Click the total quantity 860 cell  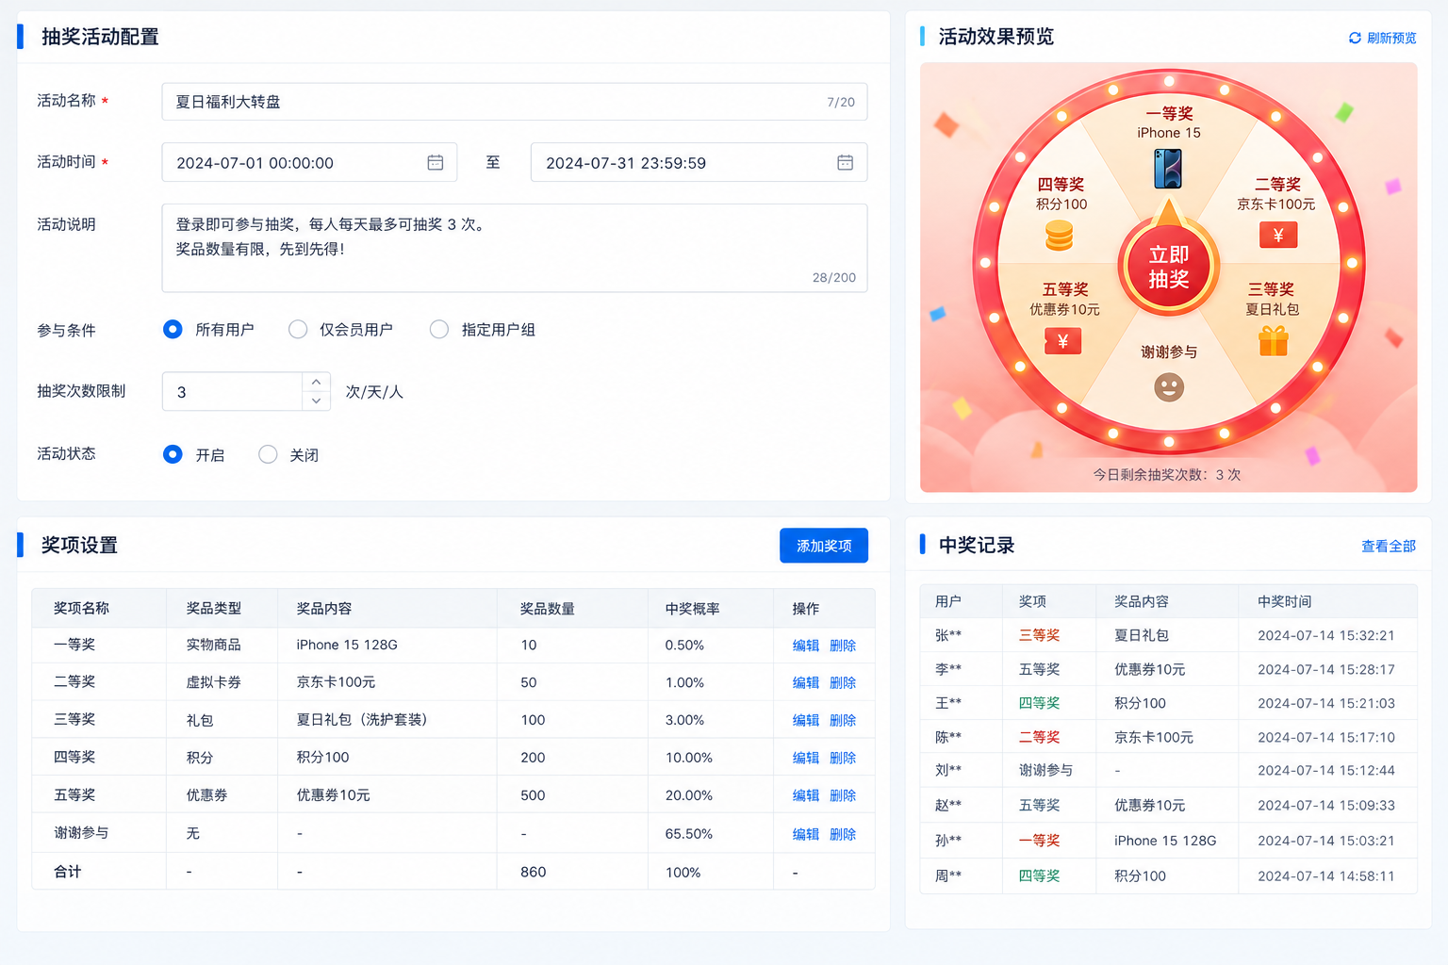click(533, 872)
